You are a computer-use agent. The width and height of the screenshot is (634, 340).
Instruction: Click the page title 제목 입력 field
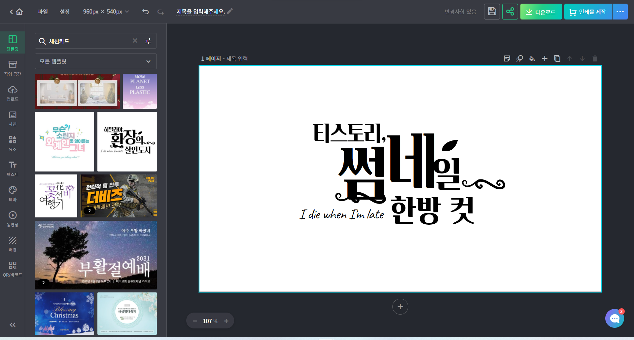237,58
